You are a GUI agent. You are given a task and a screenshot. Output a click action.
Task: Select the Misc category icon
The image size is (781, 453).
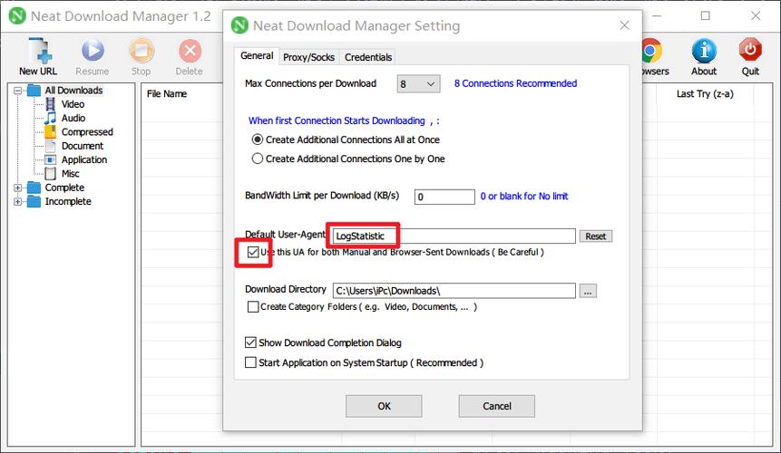click(50, 174)
